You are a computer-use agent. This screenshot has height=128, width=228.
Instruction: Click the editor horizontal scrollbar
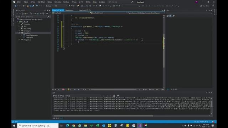coord(113,89)
